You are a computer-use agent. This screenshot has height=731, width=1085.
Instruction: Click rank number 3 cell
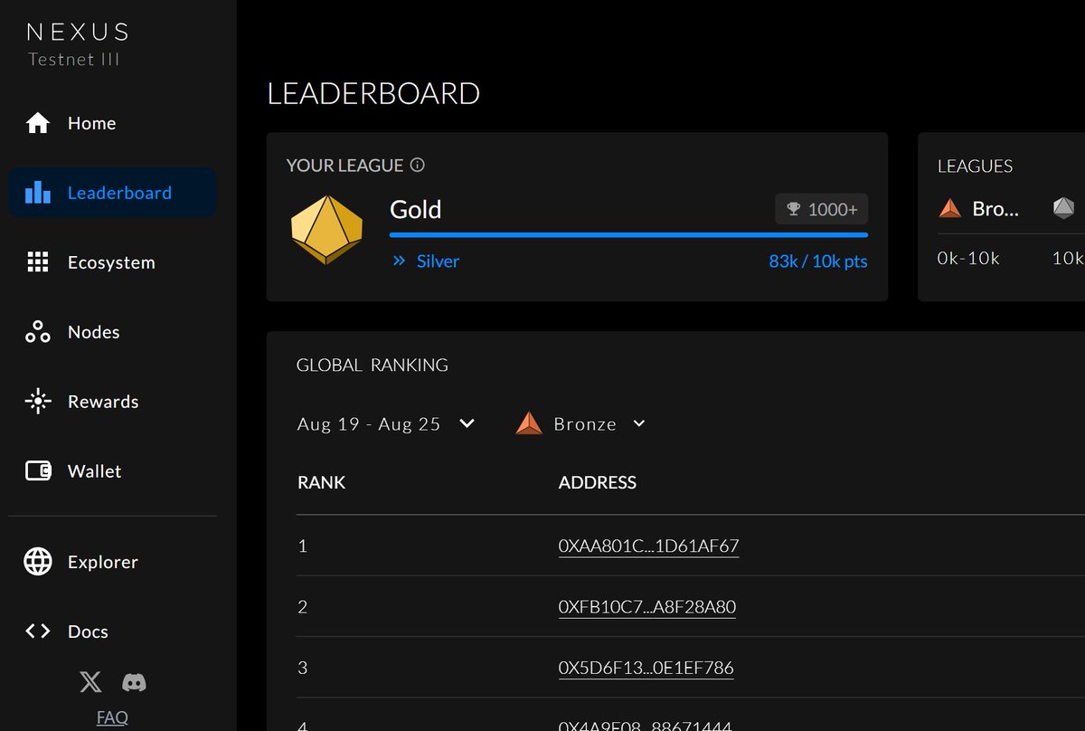pyautogui.click(x=303, y=668)
